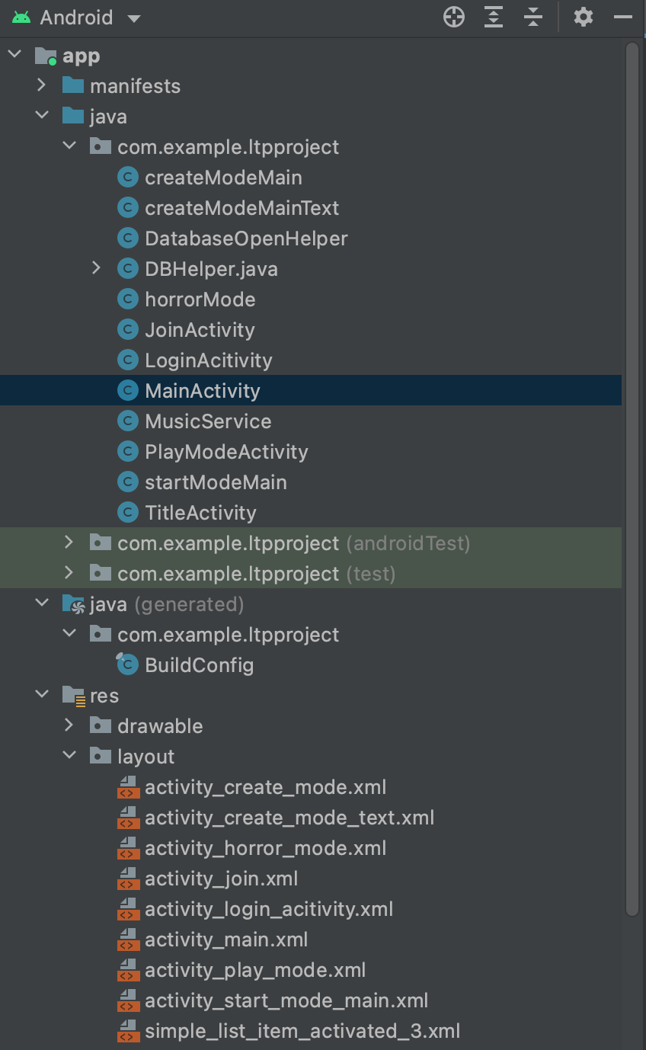Expand the drawable folder
Image resolution: width=646 pixels, height=1050 pixels.
click(69, 725)
